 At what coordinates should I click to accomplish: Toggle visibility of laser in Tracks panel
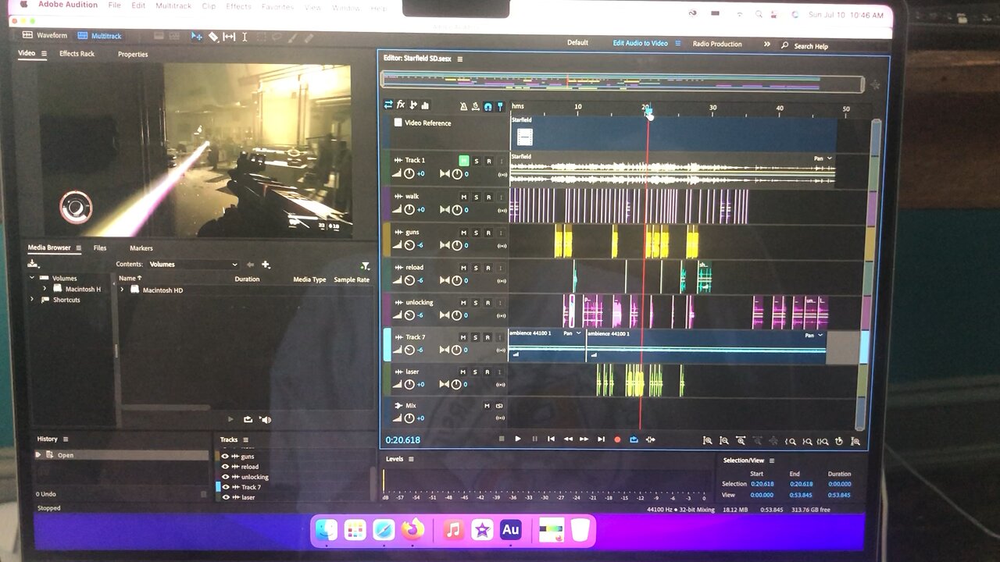(225, 497)
